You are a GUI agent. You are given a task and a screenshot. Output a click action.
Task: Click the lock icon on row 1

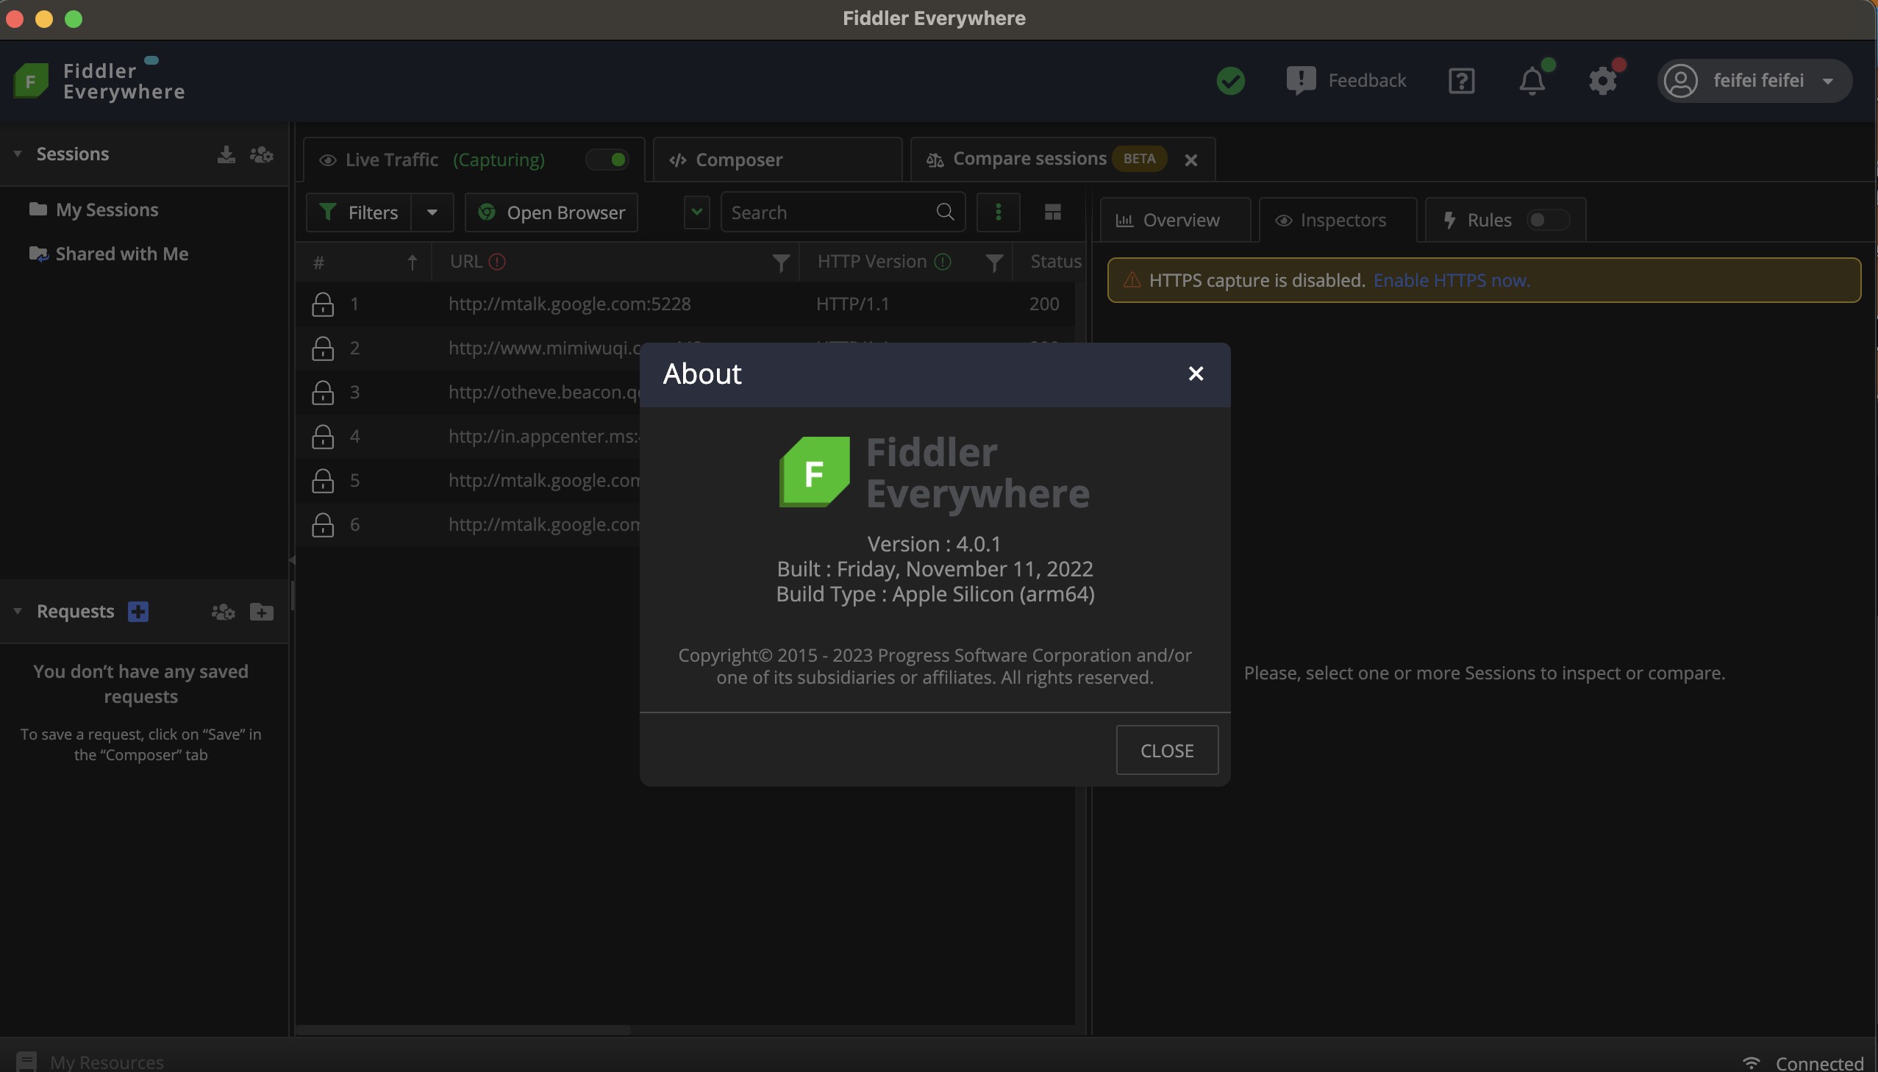323,304
